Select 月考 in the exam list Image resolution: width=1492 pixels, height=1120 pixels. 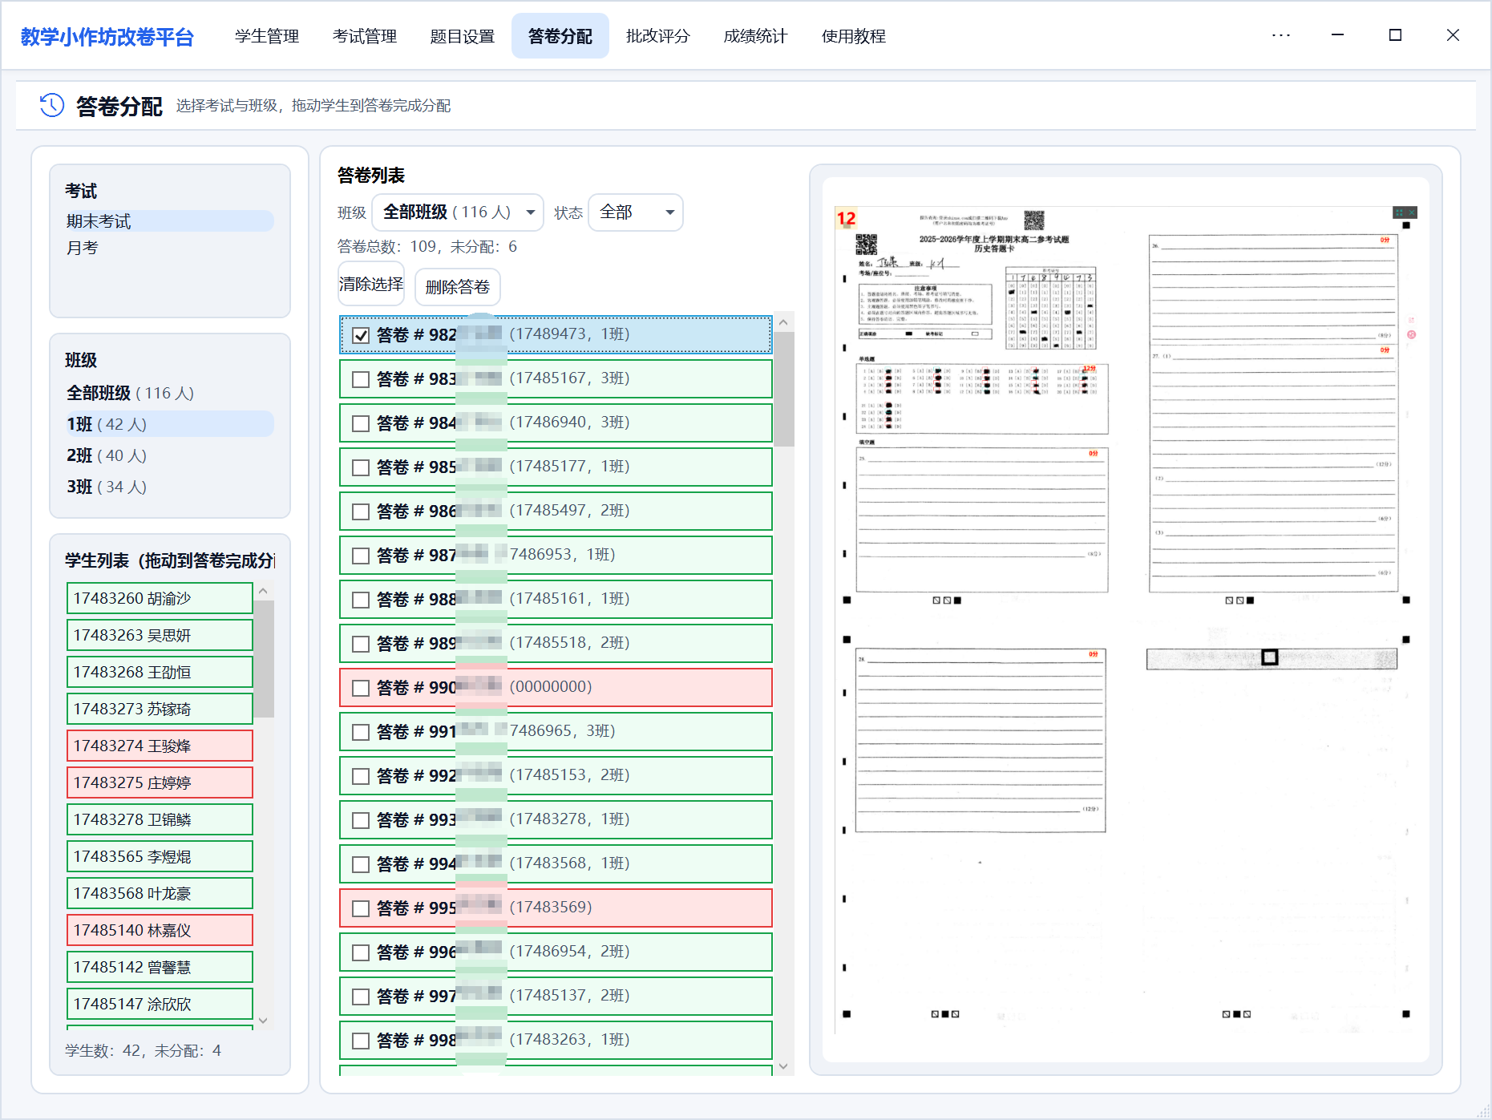[83, 248]
